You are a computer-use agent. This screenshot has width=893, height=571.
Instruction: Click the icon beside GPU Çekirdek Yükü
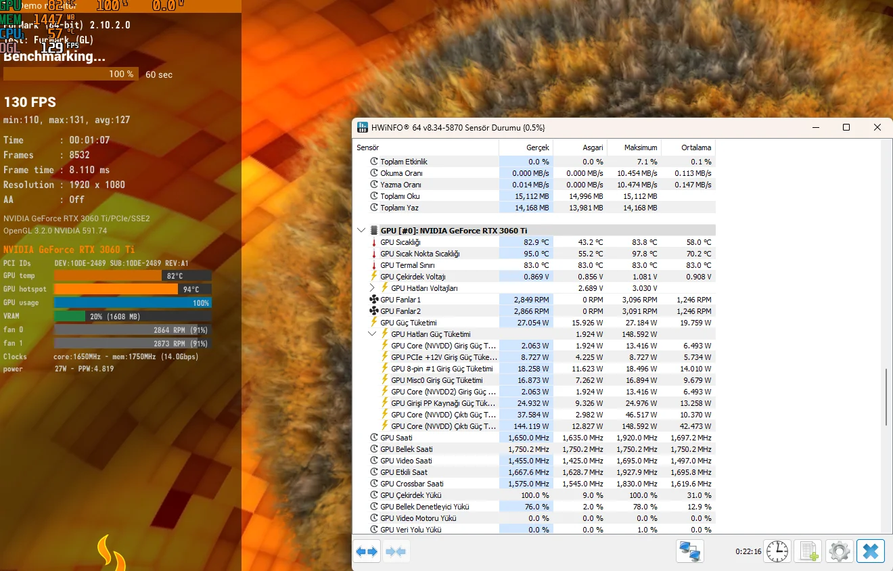374,495
